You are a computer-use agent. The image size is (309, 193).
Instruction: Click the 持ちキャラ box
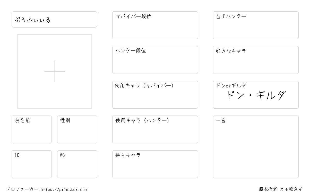coord(155,164)
